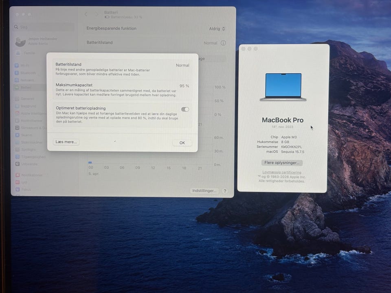Open Apple Intelligence settings in sidebar
Screen dimensions: 391x293
point(31,113)
